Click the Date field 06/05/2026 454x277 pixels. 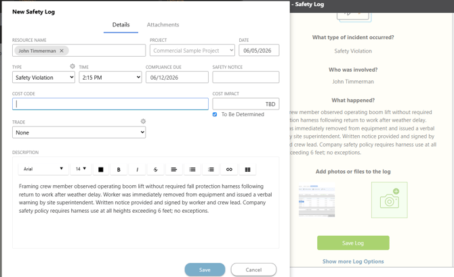pos(259,50)
